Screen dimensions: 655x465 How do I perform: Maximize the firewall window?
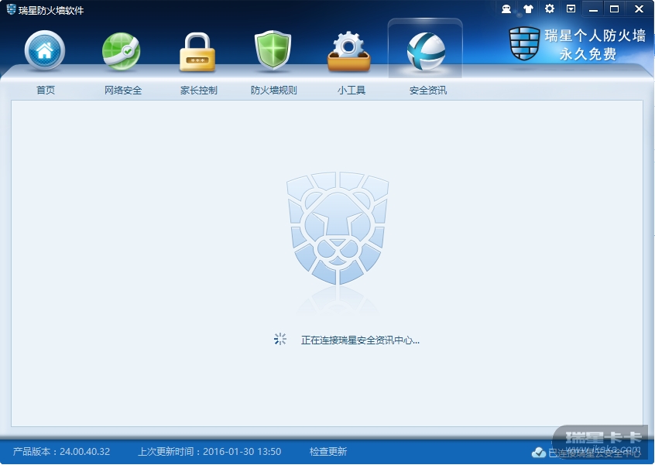(615, 9)
